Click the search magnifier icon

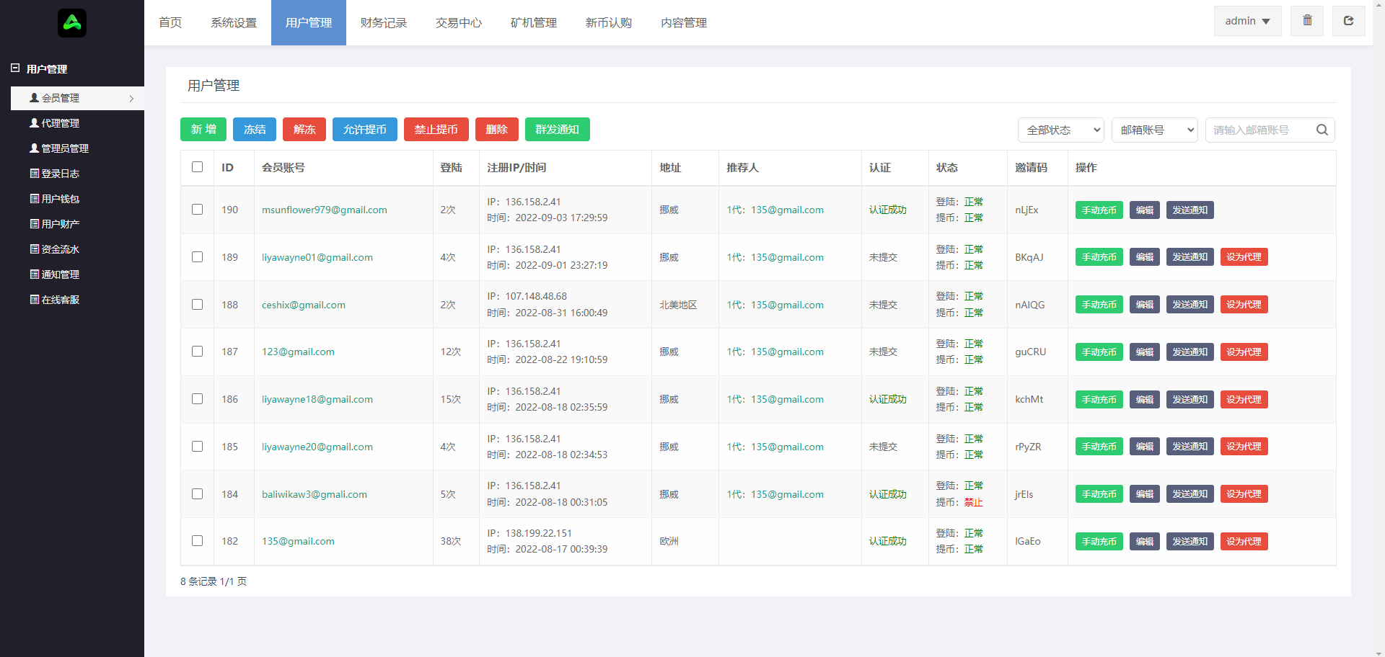1322,130
